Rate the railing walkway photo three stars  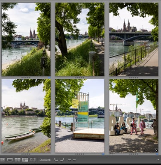134,78
